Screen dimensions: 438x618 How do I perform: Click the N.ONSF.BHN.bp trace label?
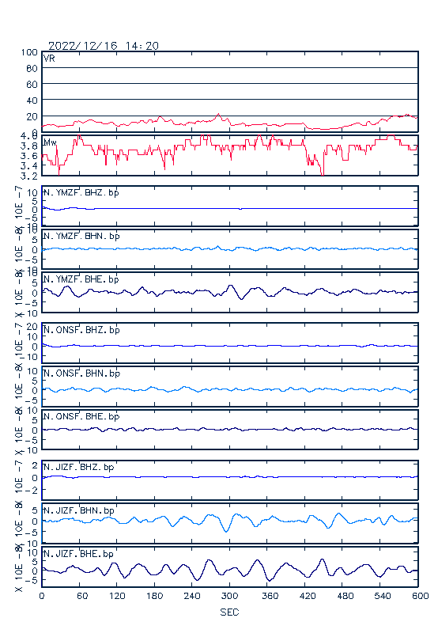click(82, 373)
